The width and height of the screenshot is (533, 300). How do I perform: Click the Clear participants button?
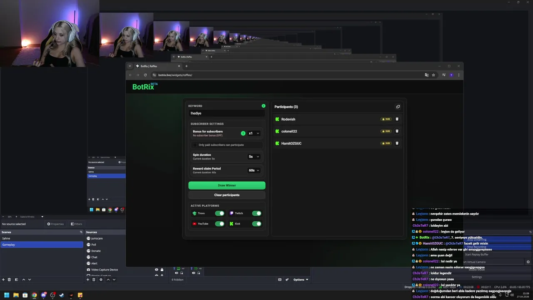point(227,195)
